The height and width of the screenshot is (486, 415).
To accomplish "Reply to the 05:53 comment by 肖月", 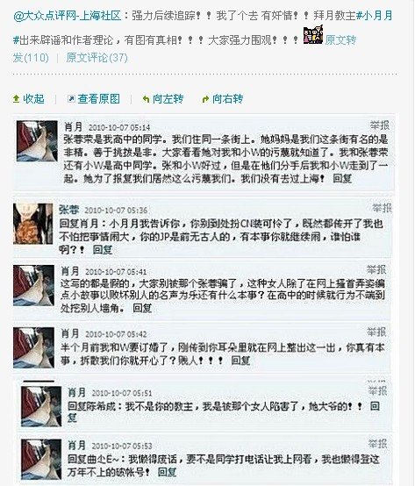I will click(x=167, y=472).
